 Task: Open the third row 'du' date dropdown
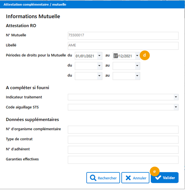click(100, 76)
